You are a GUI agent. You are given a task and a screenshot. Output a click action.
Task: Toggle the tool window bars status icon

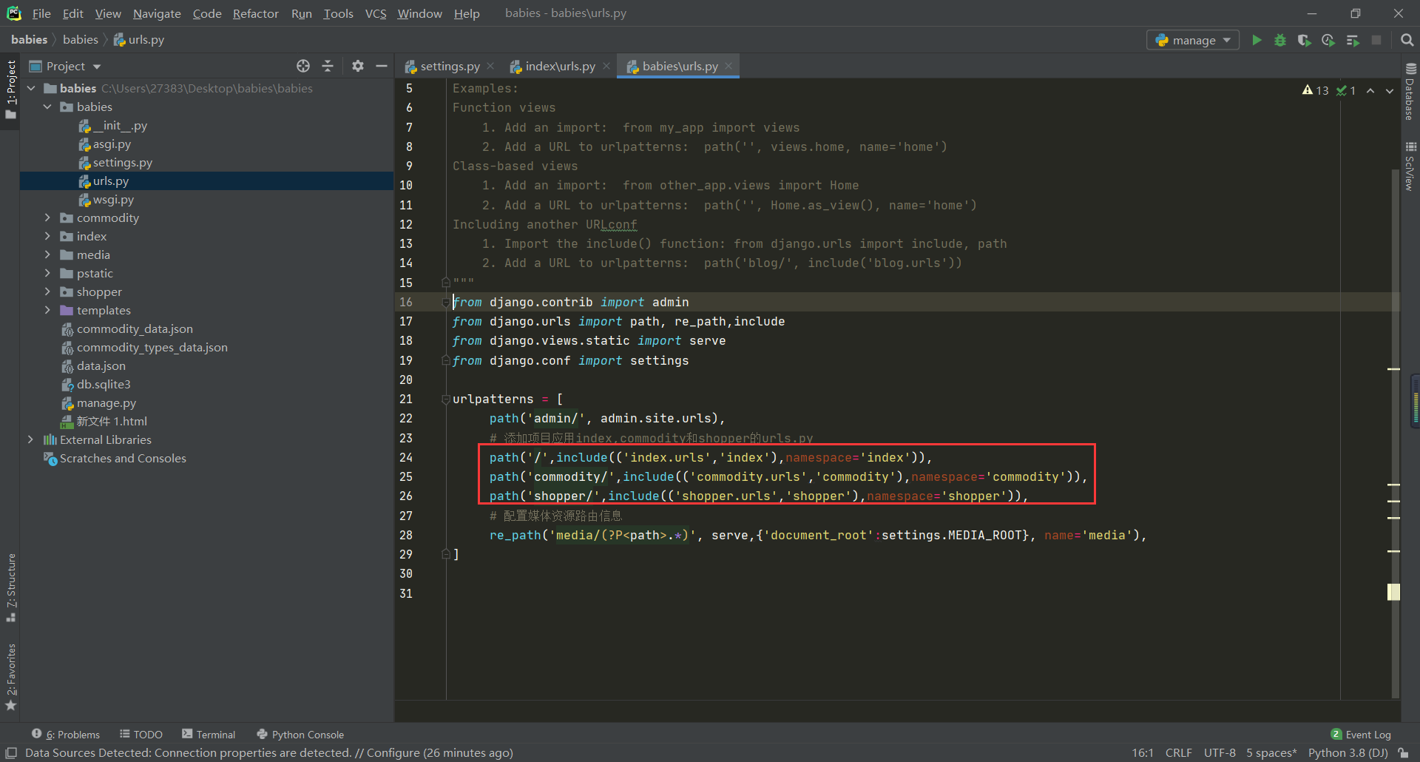[x=11, y=752]
